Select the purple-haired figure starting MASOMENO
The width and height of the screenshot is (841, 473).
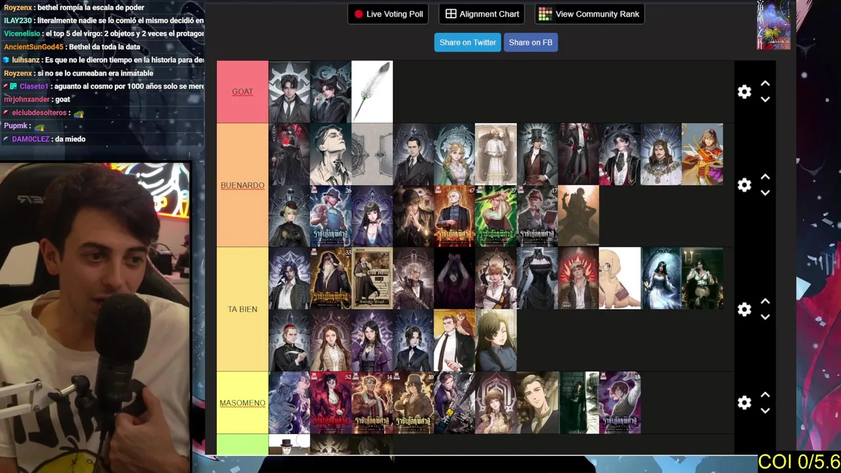(x=289, y=403)
